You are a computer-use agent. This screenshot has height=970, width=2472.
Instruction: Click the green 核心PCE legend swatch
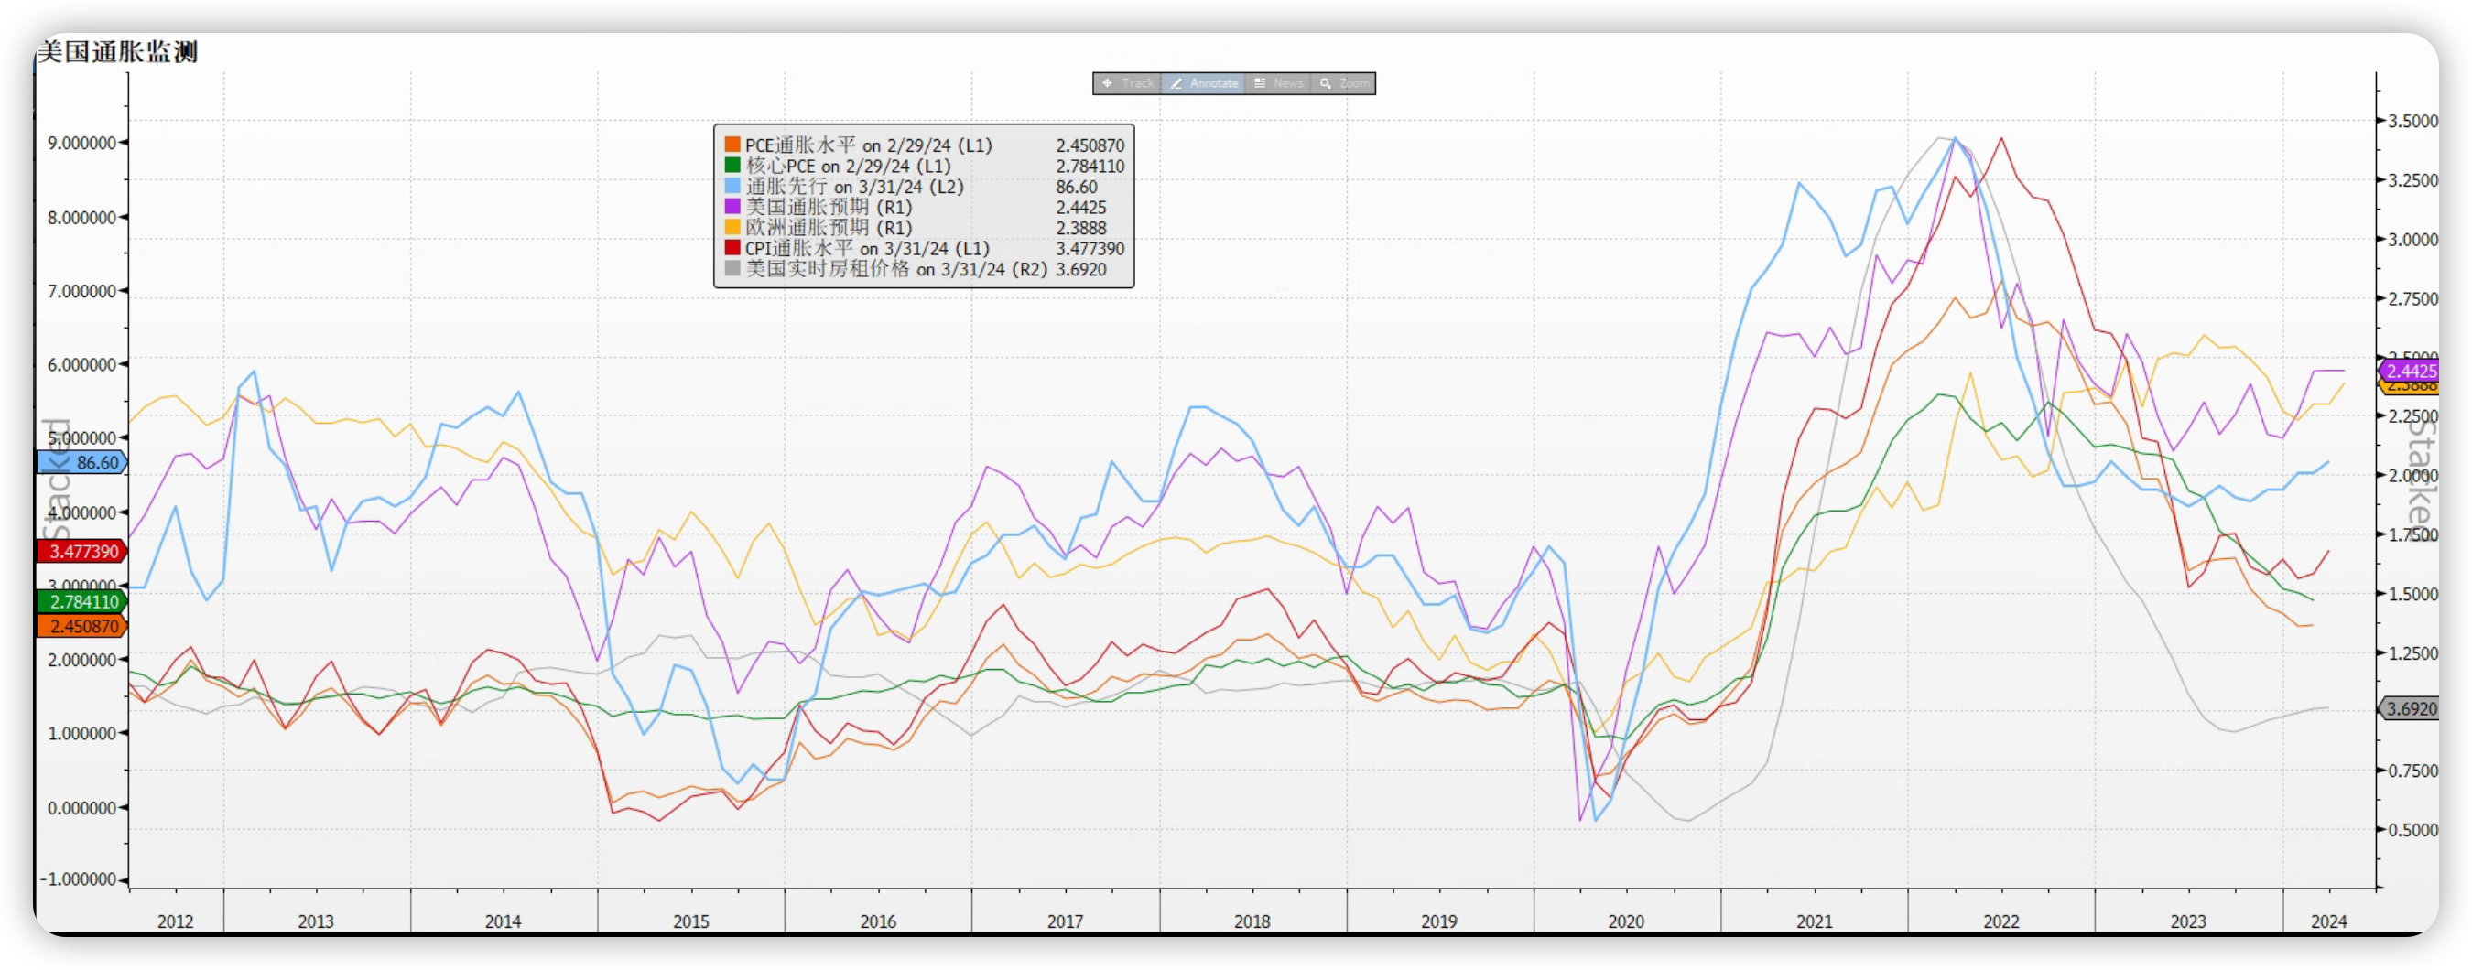coord(732,166)
